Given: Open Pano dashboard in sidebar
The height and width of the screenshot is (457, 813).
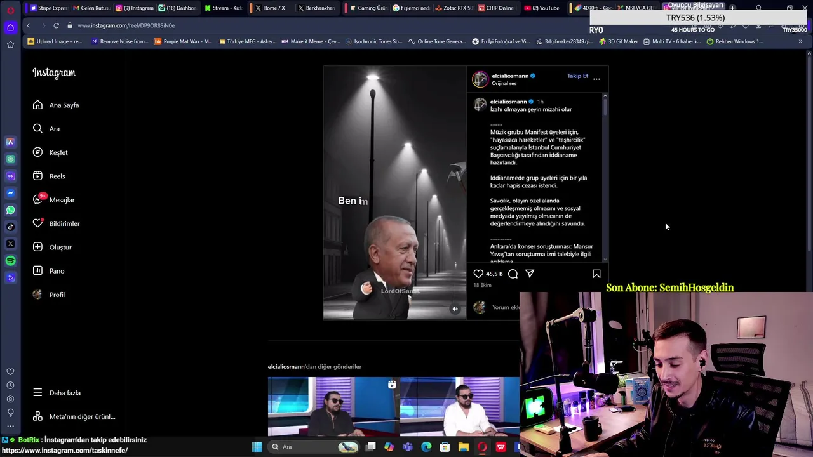Looking at the screenshot, I should (x=49, y=271).
